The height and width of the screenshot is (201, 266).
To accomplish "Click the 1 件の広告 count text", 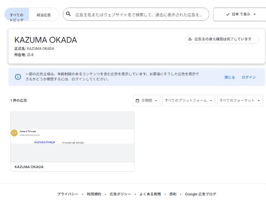I will 19,100.
